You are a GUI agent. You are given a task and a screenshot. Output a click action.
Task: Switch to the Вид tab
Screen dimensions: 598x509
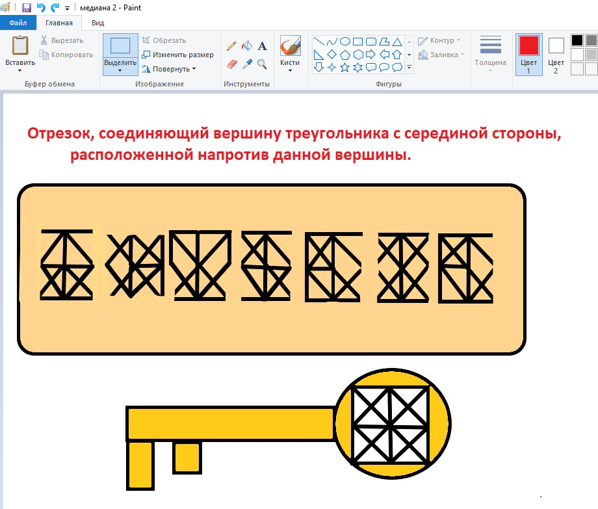click(x=97, y=23)
